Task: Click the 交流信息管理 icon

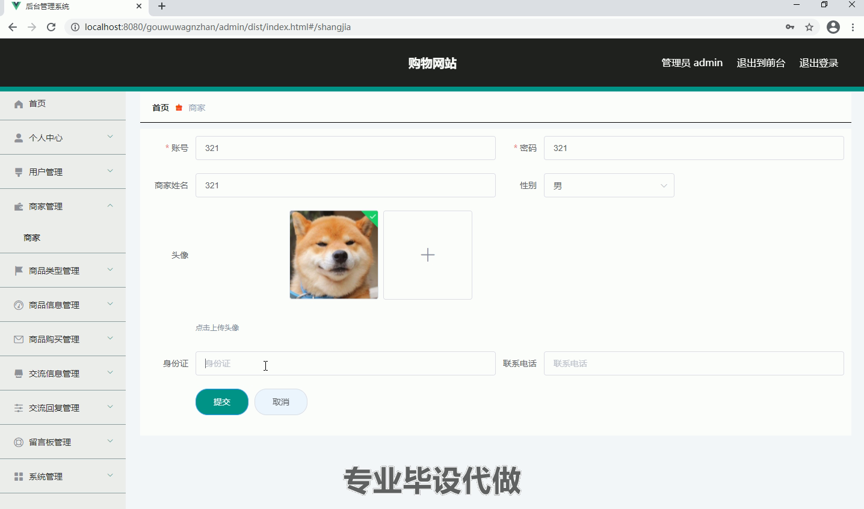Action: 19,374
